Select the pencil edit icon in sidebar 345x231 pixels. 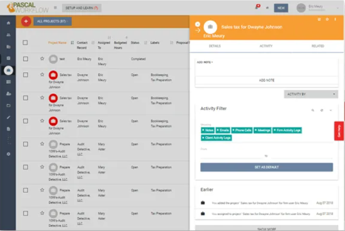(x=8, y=117)
